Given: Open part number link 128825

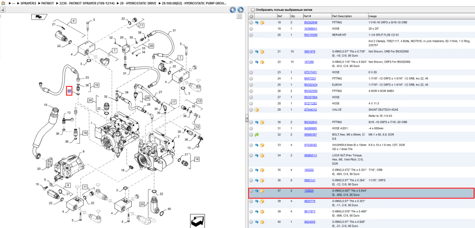Looking at the screenshot, I should 309,191.
